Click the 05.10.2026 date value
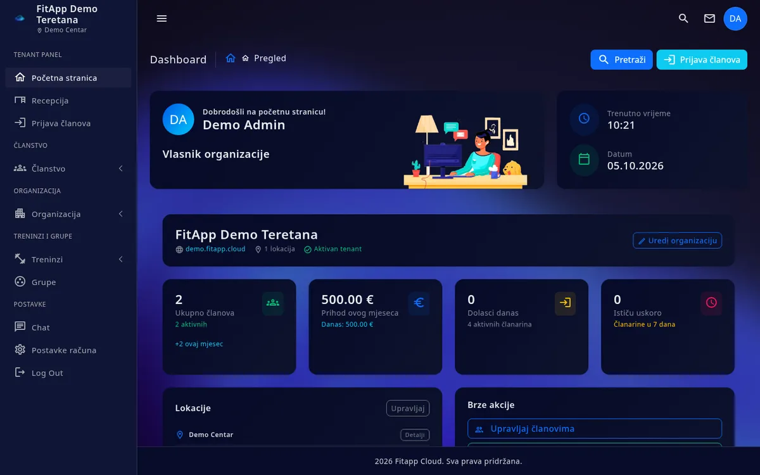Viewport: 760px width, 475px height. click(635, 166)
